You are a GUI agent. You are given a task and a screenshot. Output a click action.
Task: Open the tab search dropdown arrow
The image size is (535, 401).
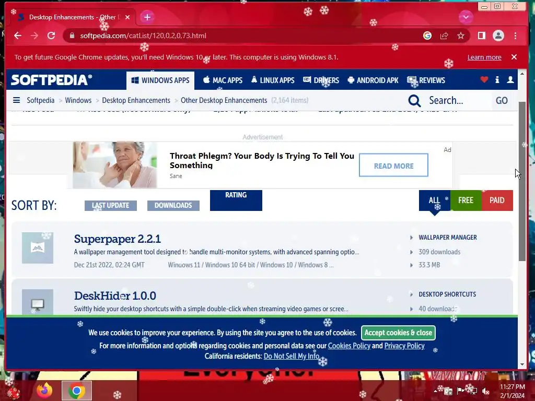click(466, 17)
